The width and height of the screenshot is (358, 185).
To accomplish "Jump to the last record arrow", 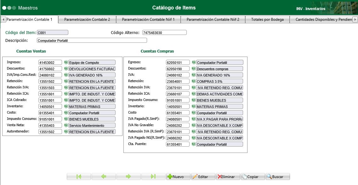I will coord(153,177).
